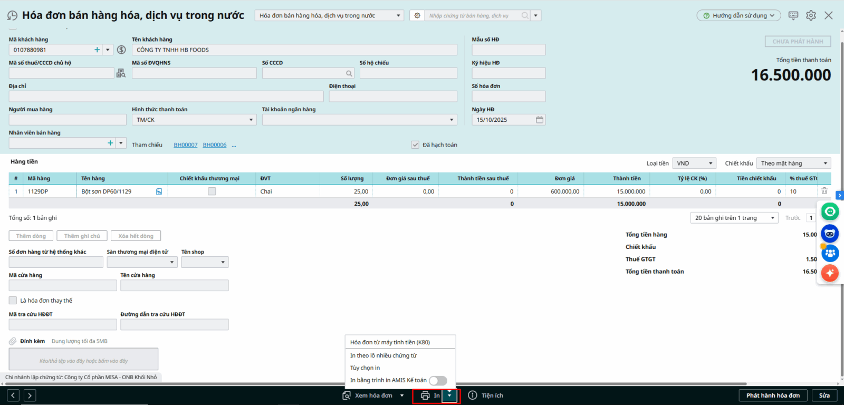Check the Là hóa đơn thay thế box
844x405 pixels.
tap(13, 301)
